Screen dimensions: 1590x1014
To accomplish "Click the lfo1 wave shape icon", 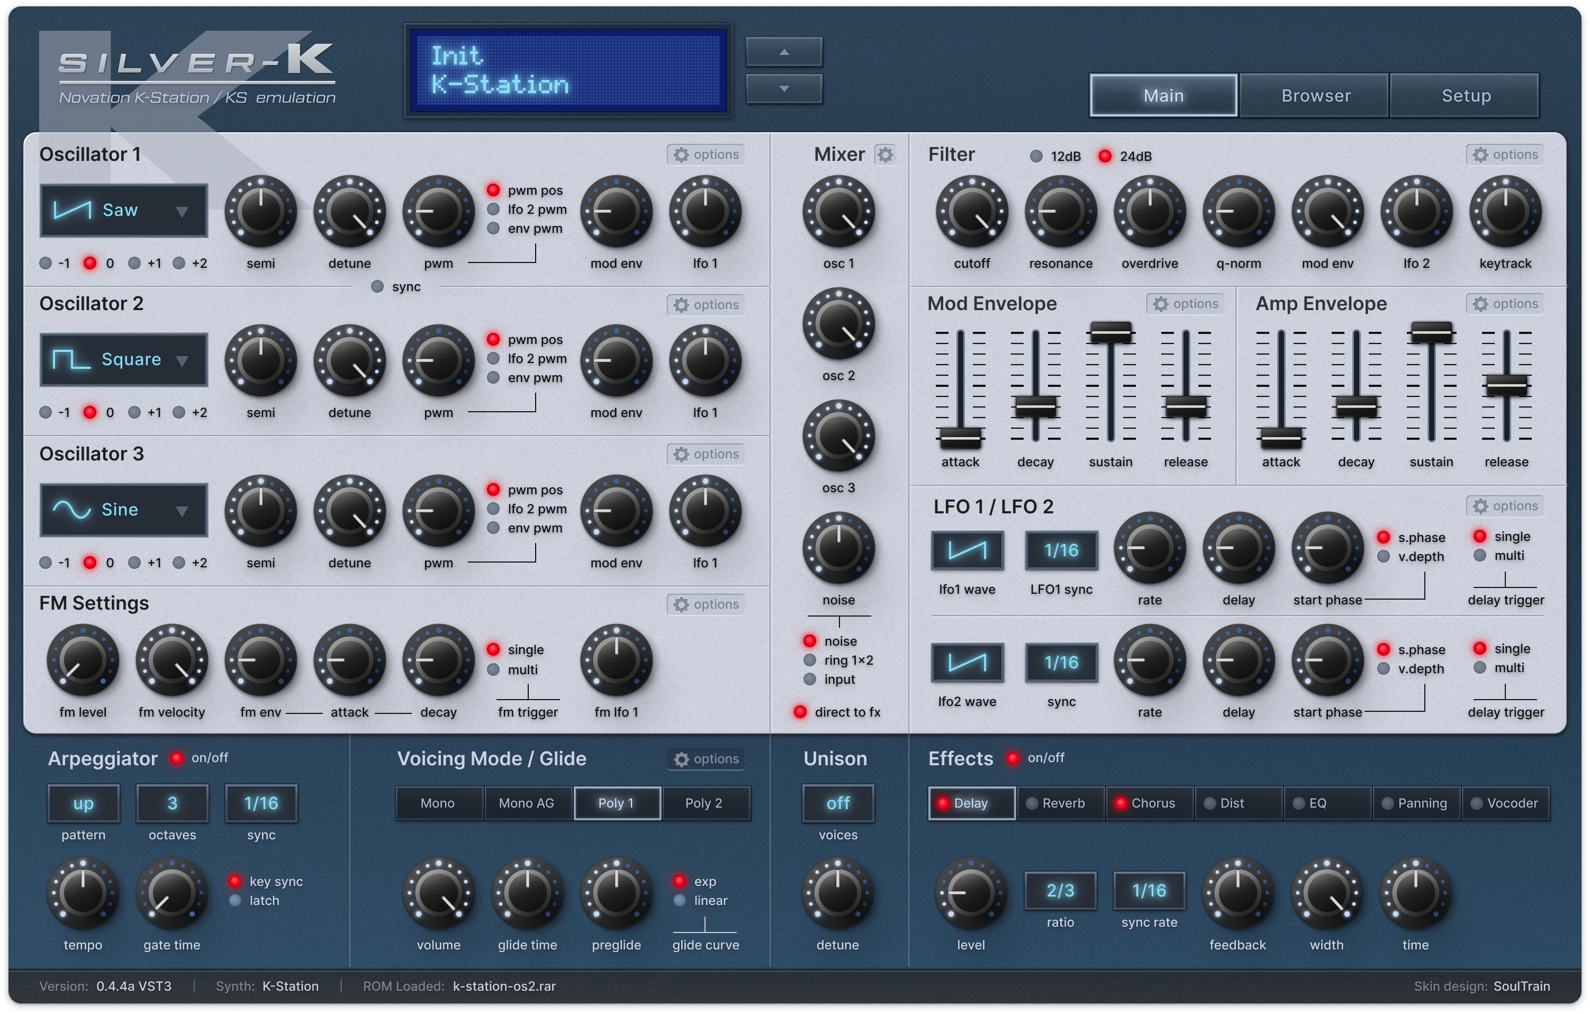I will coord(968,550).
